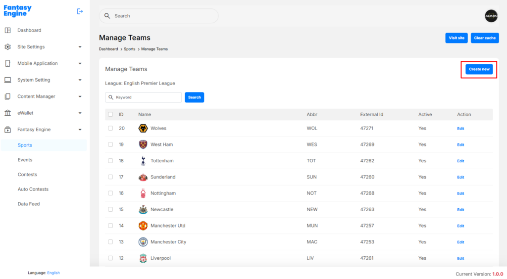Check the box for the Tottenham row

point(110,161)
